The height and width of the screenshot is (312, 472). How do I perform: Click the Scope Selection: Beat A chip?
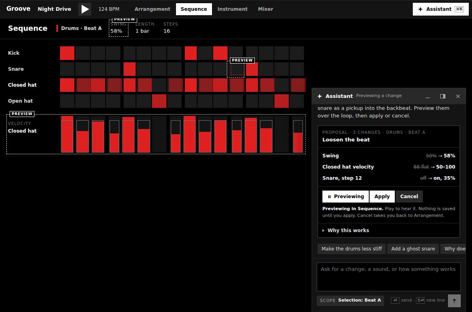click(x=350, y=300)
